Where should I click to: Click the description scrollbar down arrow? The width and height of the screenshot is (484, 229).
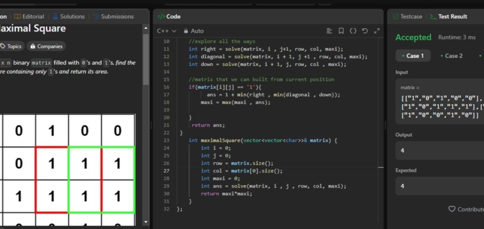coord(146,222)
